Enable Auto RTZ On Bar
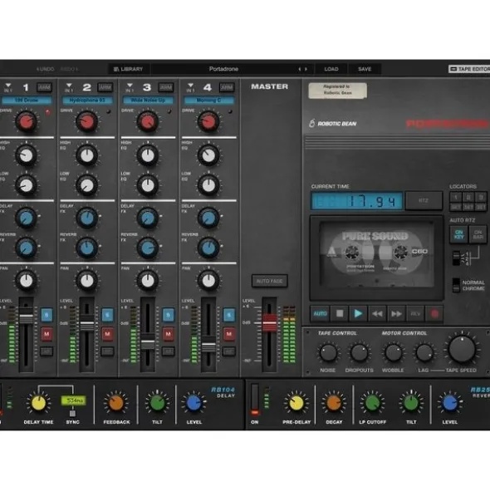This screenshot has height=491, width=490. [478, 234]
